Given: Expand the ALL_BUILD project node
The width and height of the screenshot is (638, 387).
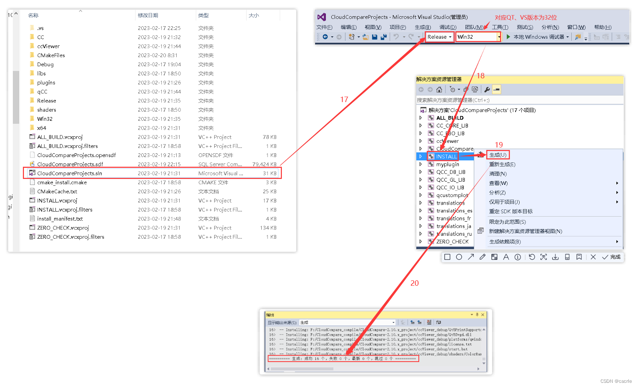Looking at the screenshot, I should click(420, 118).
